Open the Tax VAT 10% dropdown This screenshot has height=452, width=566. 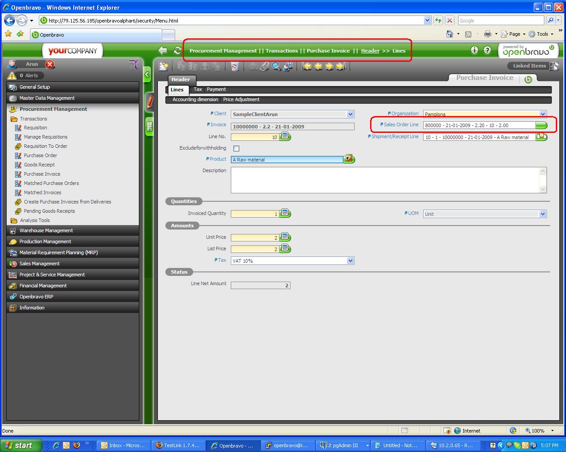(x=351, y=261)
